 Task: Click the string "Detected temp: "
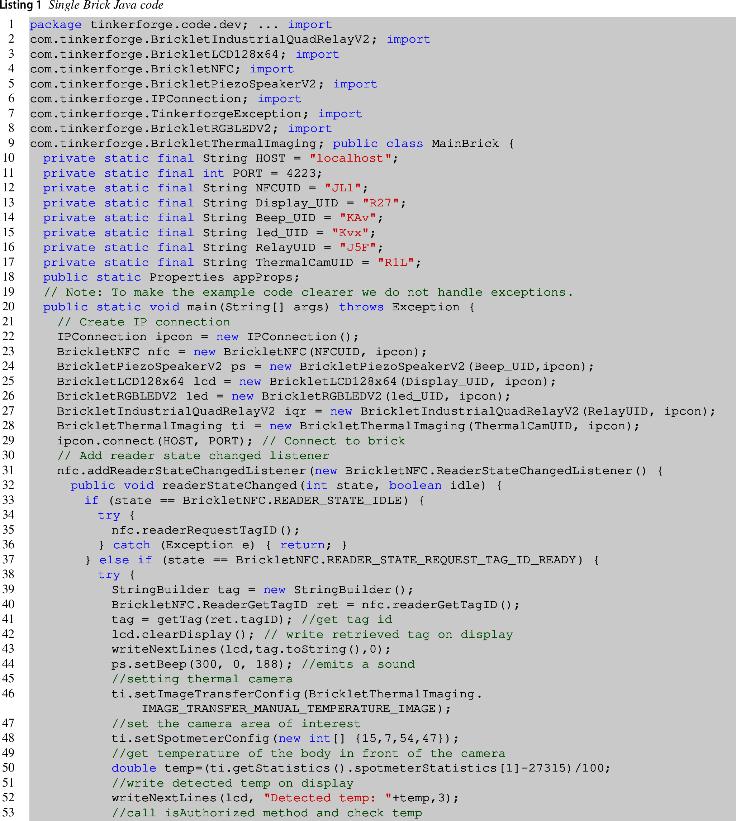[x=328, y=798]
